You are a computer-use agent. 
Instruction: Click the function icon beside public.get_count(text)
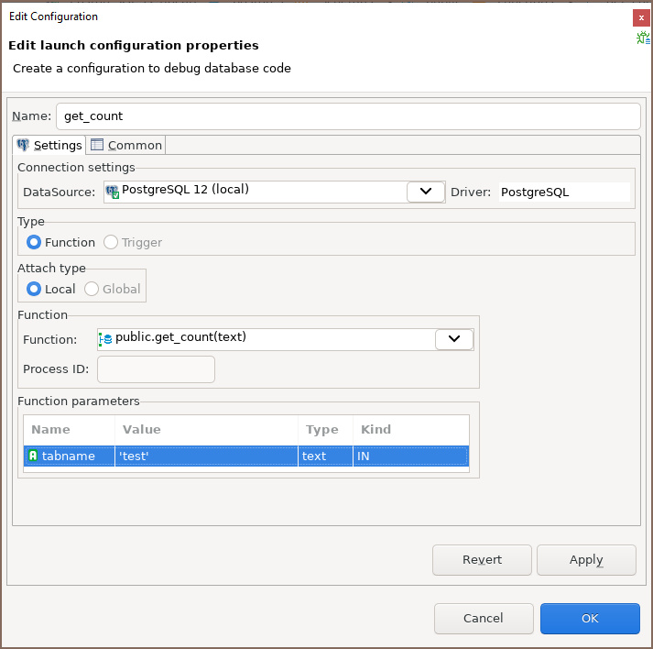click(105, 339)
